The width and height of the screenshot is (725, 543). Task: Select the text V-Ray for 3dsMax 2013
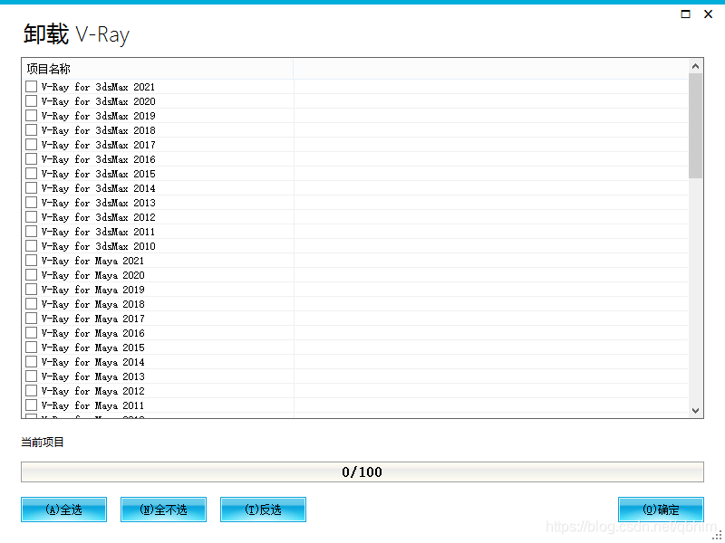(x=98, y=203)
